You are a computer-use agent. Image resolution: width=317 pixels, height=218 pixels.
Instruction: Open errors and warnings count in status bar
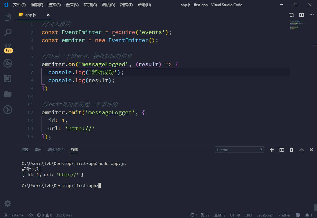[x=45, y=215]
